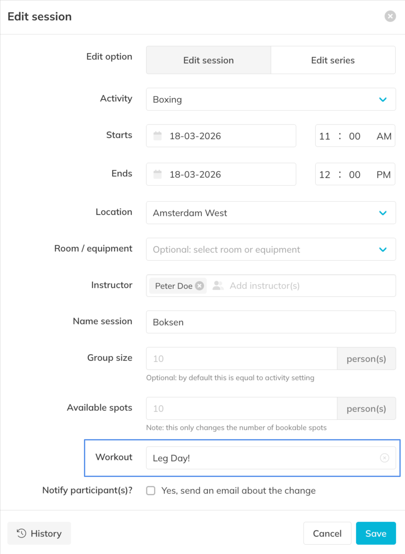
Task: Click the Ends date calendar icon
Action: click(157, 174)
